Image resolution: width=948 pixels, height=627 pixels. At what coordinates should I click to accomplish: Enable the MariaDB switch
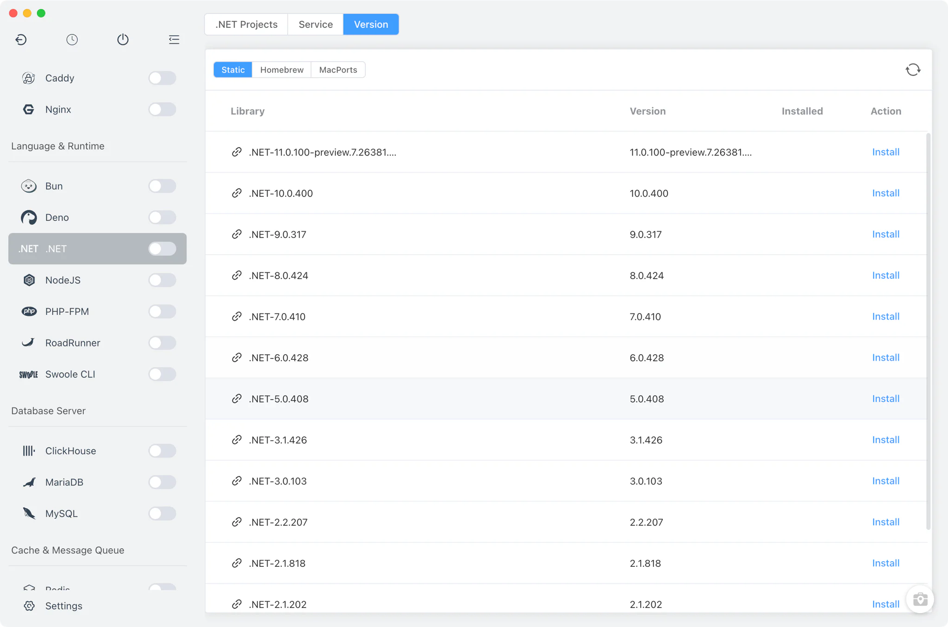162,482
